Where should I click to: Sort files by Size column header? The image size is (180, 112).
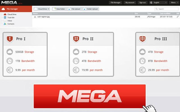[x=136, y=13]
